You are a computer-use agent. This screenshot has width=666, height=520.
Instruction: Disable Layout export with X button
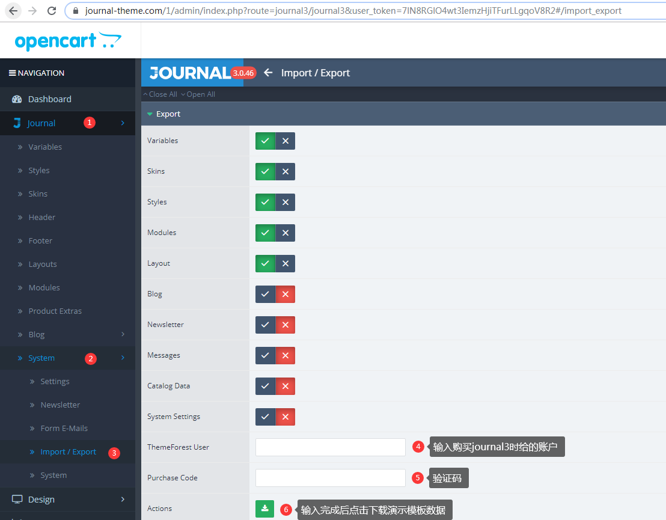coord(286,263)
